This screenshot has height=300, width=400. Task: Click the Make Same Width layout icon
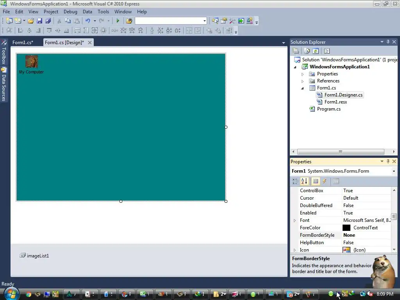tap(77, 30)
